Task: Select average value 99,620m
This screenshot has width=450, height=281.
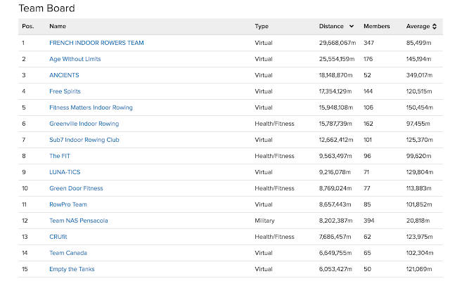Action: (x=418, y=156)
